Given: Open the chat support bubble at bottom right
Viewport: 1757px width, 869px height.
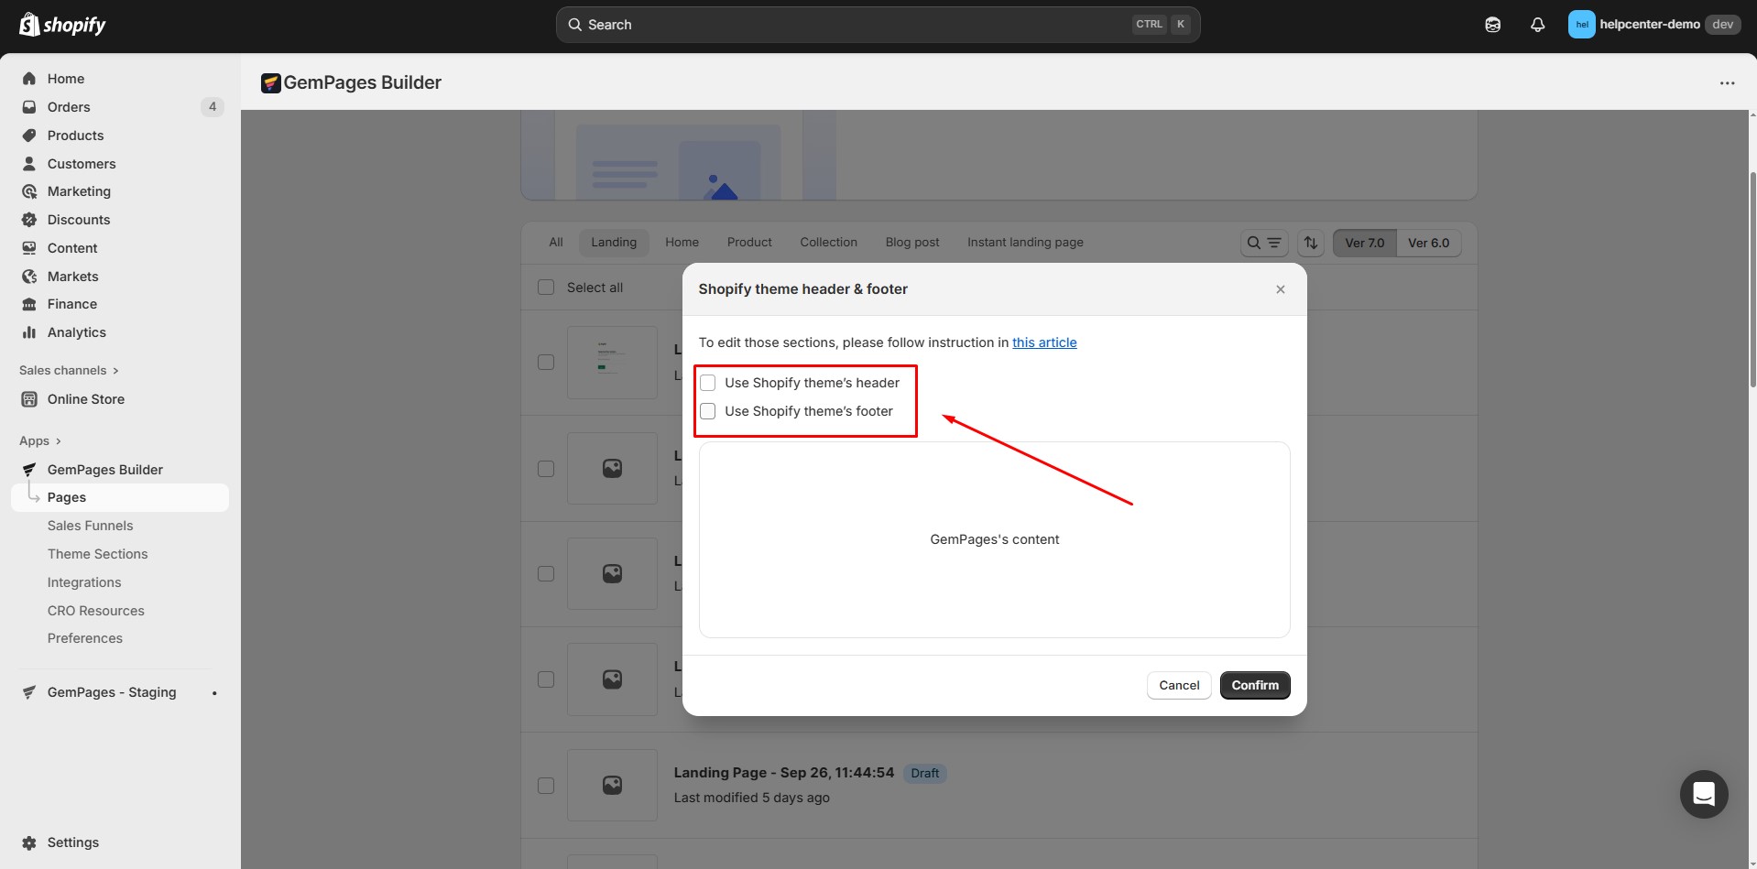Looking at the screenshot, I should click(x=1703, y=794).
